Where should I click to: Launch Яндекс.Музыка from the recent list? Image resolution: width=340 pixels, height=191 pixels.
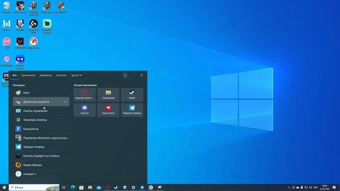41,165
